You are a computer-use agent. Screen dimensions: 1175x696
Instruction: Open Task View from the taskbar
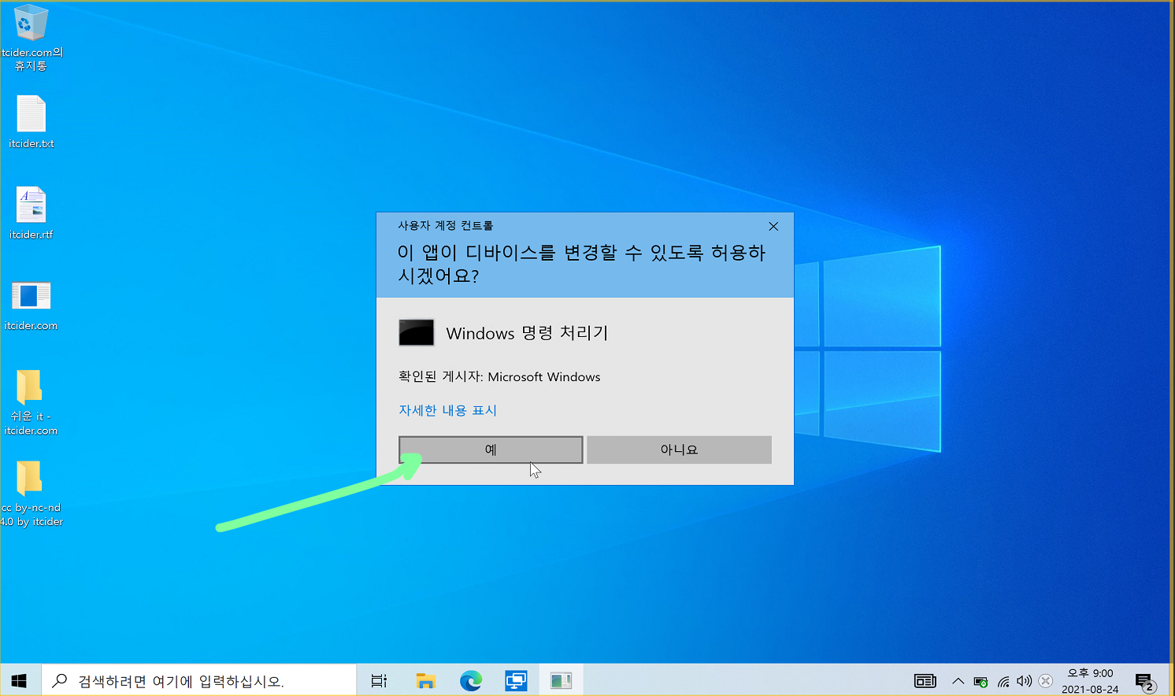[x=379, y=680]
